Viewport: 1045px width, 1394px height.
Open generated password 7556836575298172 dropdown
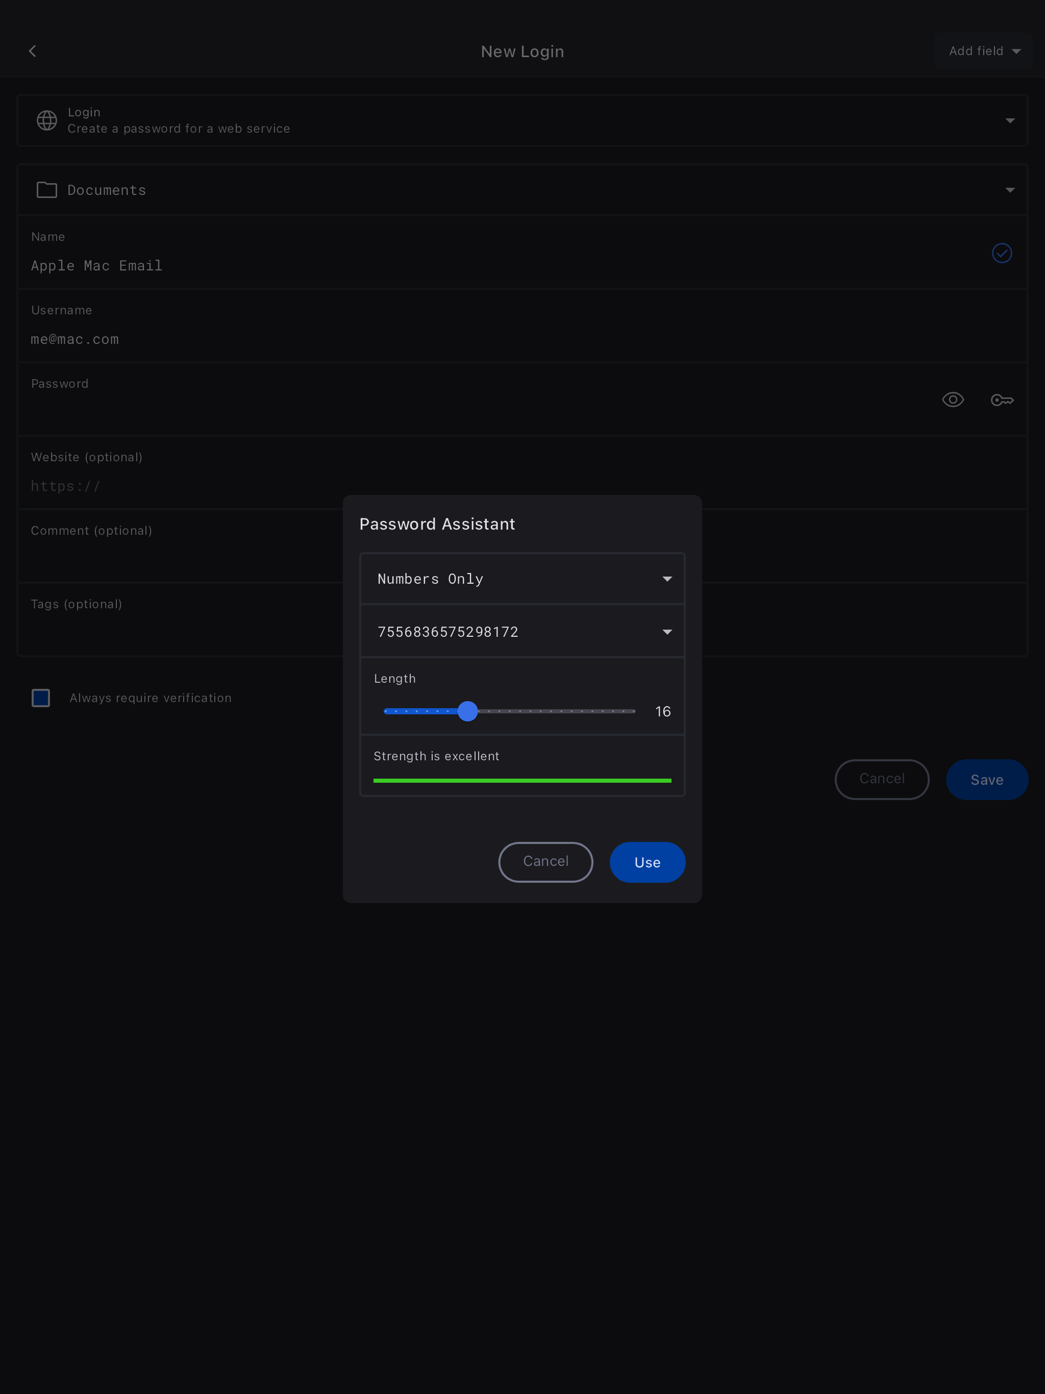pyautogui.click(x=522, y=632)
